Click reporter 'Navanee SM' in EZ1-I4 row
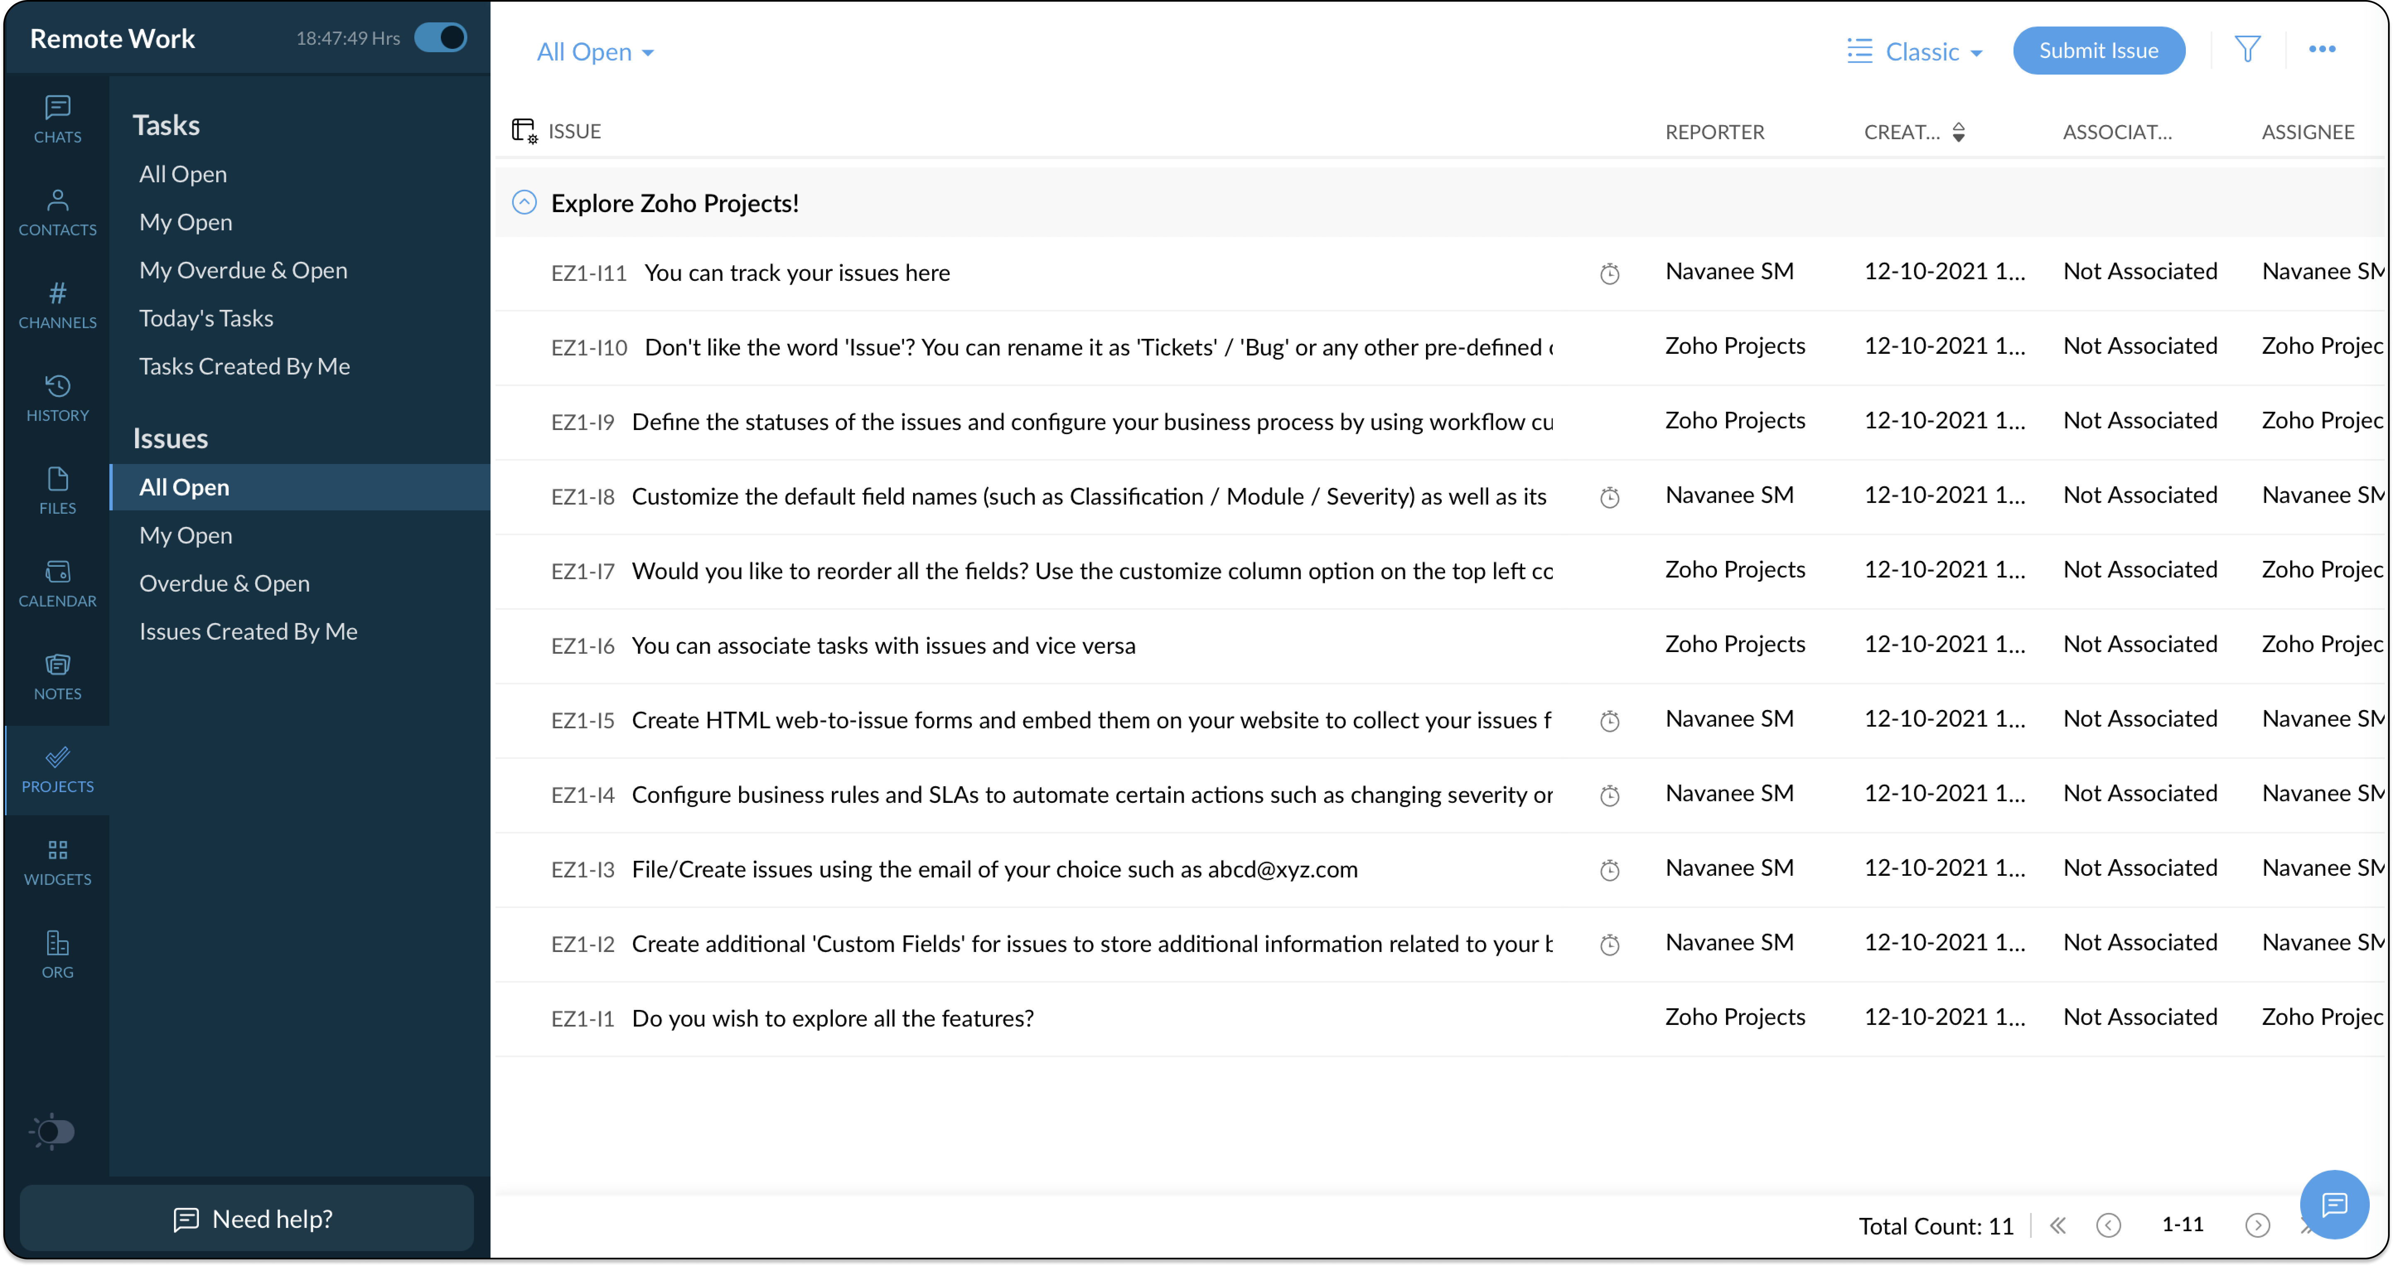The image size is (2393, 1266). [1729, 793]
